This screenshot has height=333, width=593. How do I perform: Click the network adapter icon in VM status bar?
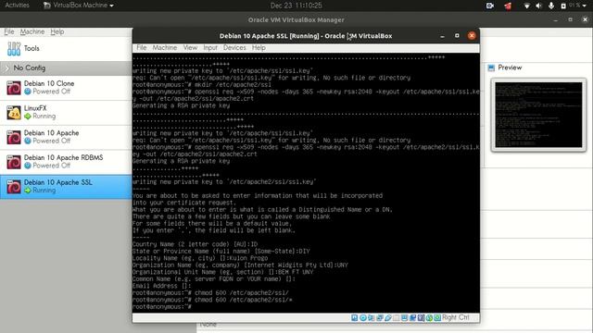tap(380, 317)
